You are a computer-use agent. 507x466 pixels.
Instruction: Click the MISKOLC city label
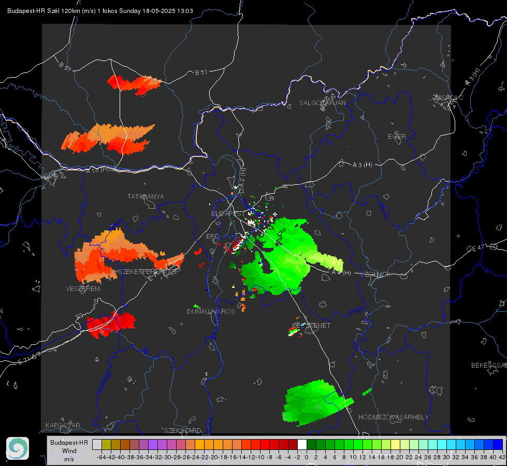[449, 97]
